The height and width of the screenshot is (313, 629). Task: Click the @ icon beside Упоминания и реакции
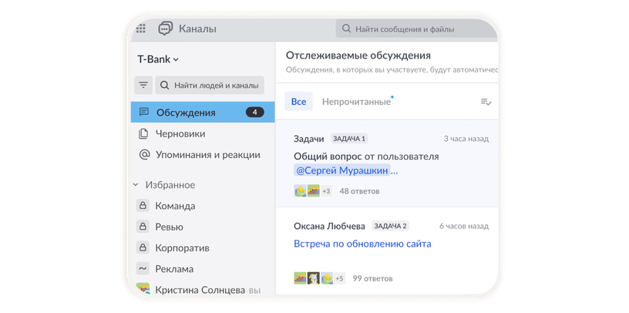coord(144,155)
